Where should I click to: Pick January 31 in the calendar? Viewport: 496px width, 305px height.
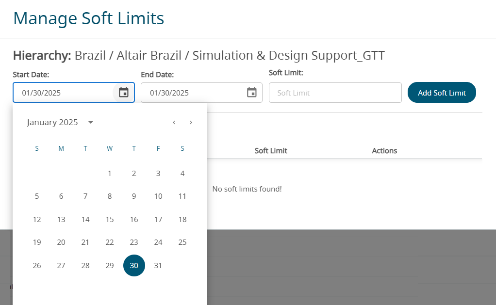pos(158,266)
